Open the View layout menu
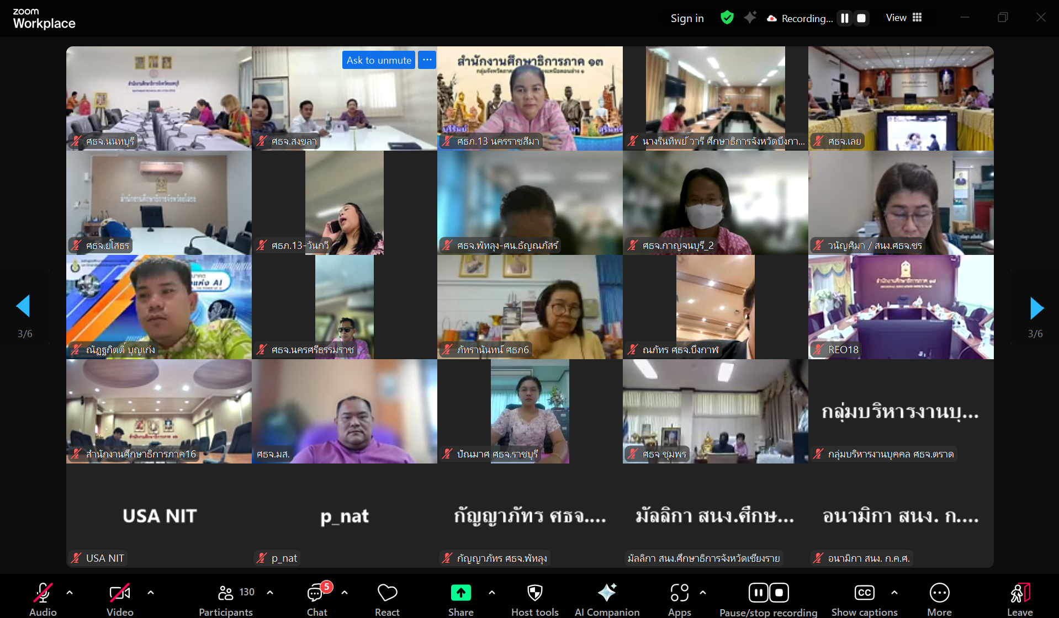This screenshot has width=1059, height=618. 904,18
